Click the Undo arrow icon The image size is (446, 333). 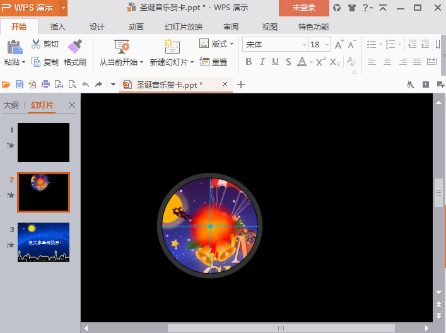click(x=85, y=85)
